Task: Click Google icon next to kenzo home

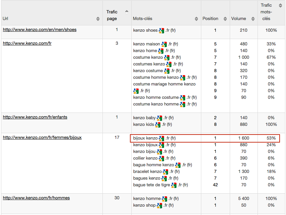Action: [x=161, y=51]
